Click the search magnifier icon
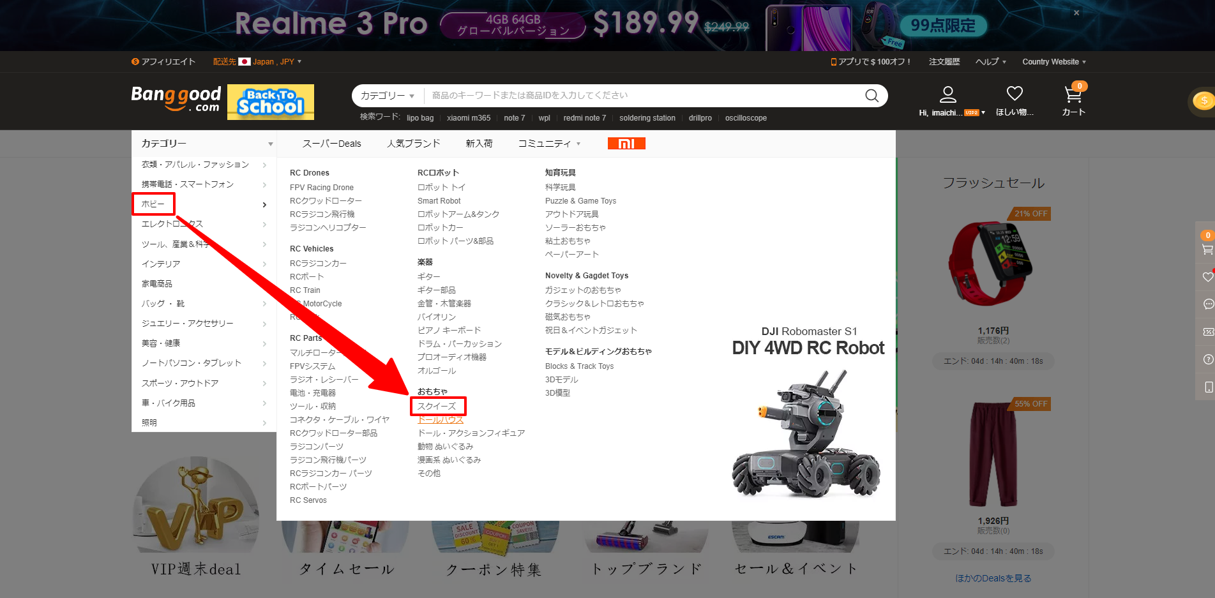The image size is (1215, 598). [x=872, y=96]
